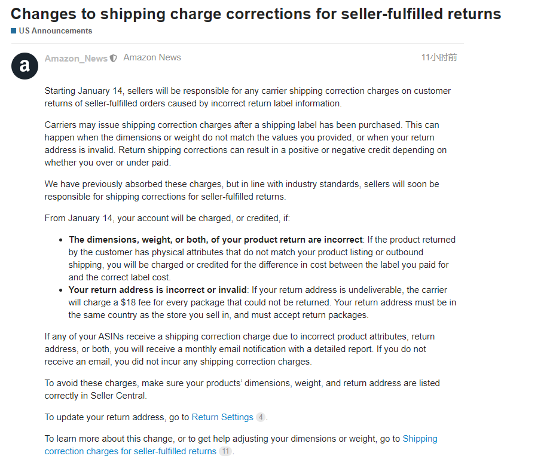Click the line "From January 14, your account"
The width and height of the screenshot is (559, 465).
(167, 218)
